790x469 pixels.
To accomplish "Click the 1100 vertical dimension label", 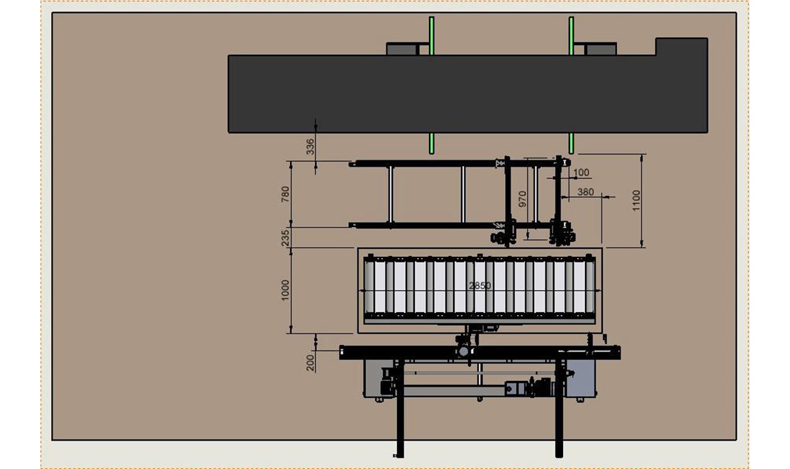I will click(636, 199).
